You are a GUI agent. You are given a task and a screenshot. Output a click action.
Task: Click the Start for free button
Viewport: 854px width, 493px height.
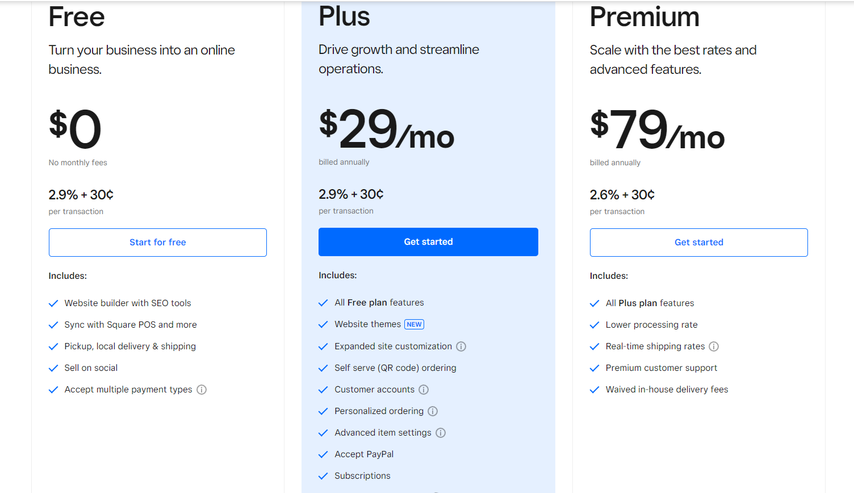158,243
